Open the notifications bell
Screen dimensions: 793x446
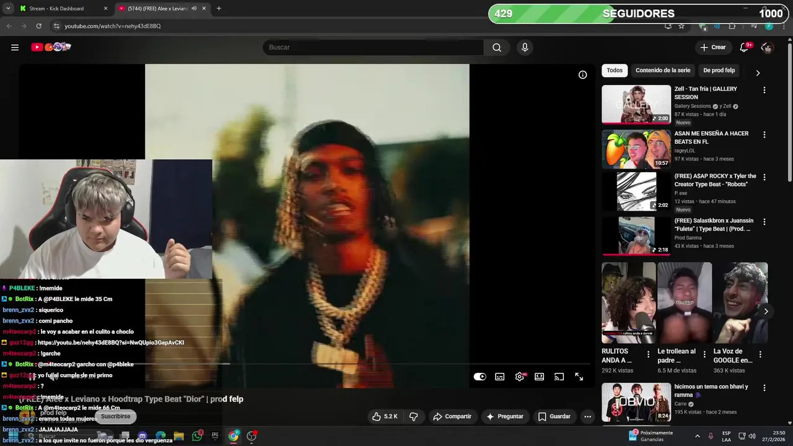coord(744,47)
